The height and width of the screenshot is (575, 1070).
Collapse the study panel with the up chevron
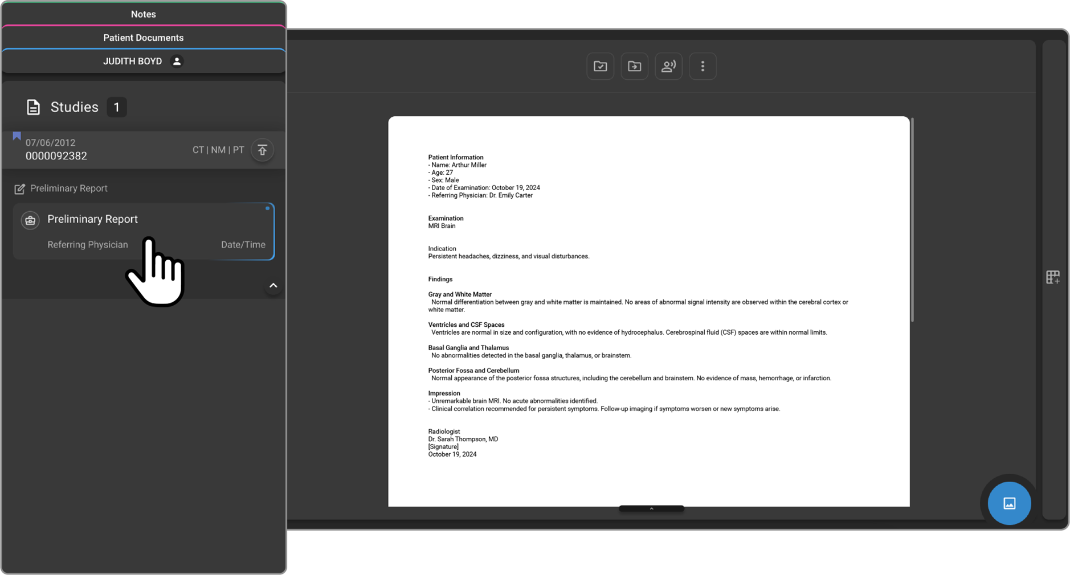pos(273,286)
